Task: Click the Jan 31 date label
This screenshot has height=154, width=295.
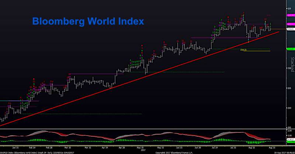Action: tap(15, 148)
